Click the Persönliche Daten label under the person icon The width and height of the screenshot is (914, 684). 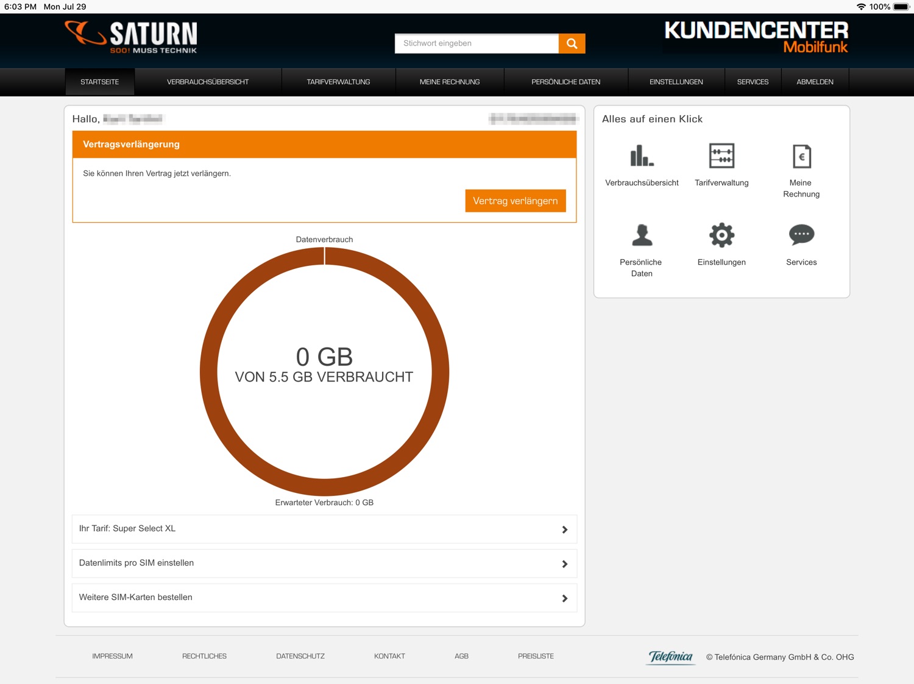click(642, 268)
